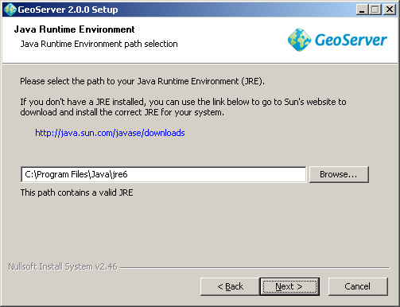Click the "GeoServer 2.0.0 Setup" title bar text

coord(68,10)
